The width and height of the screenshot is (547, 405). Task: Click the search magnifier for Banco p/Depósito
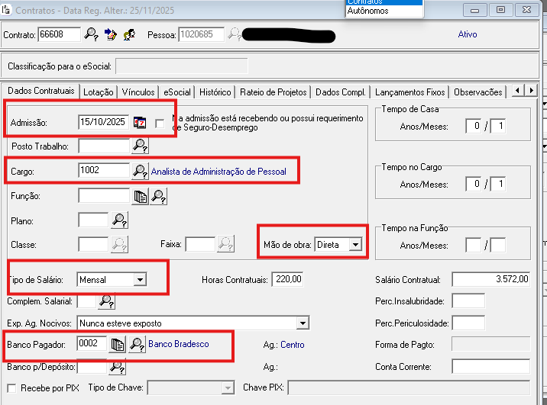coord(117,367)
